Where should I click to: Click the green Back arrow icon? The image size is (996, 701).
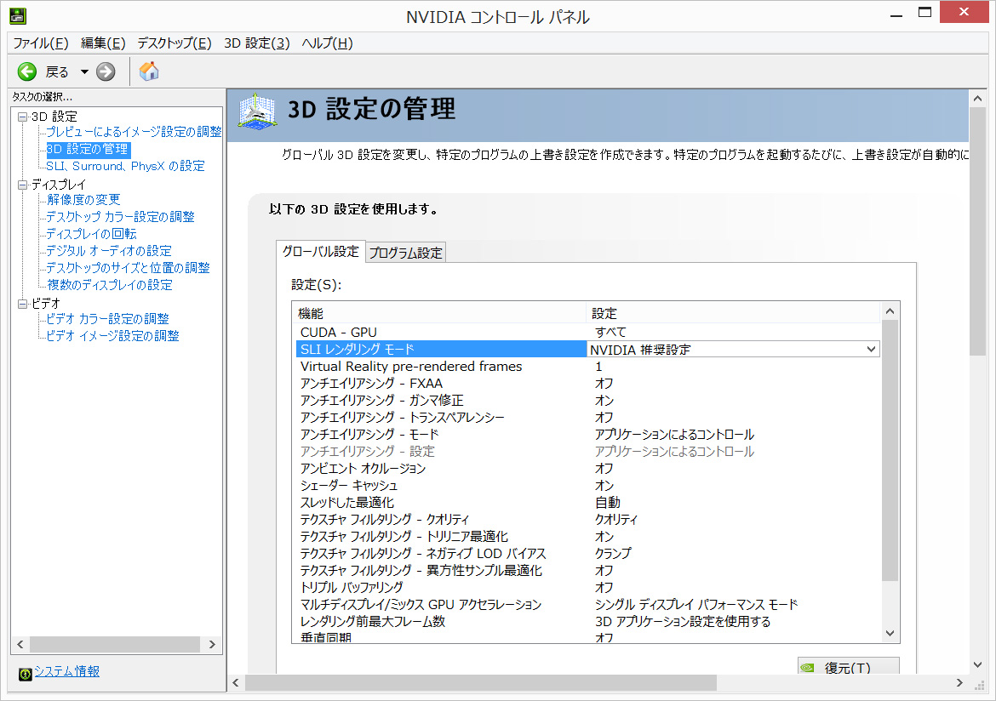[27, 72]
